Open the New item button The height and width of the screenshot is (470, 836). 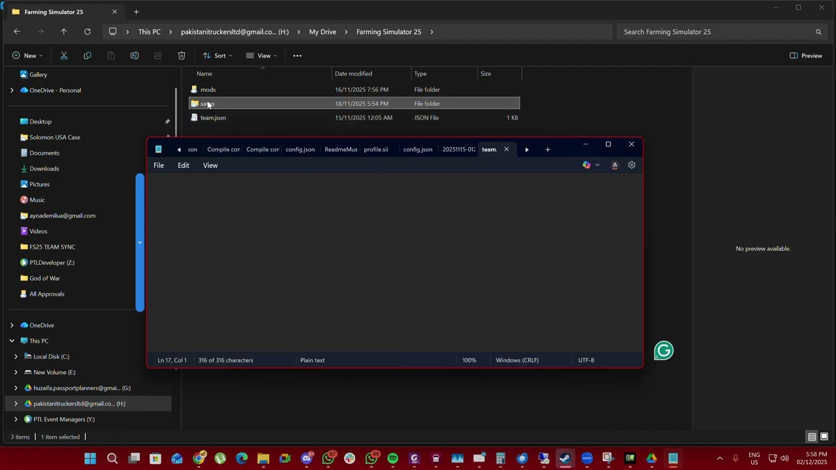pyautogui.click(x=27, y=55)
